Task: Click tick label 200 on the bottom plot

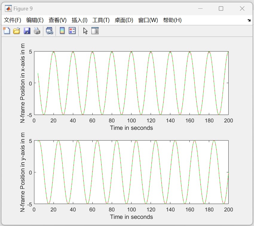Action: pyautogui.click(x=228, y=210)
